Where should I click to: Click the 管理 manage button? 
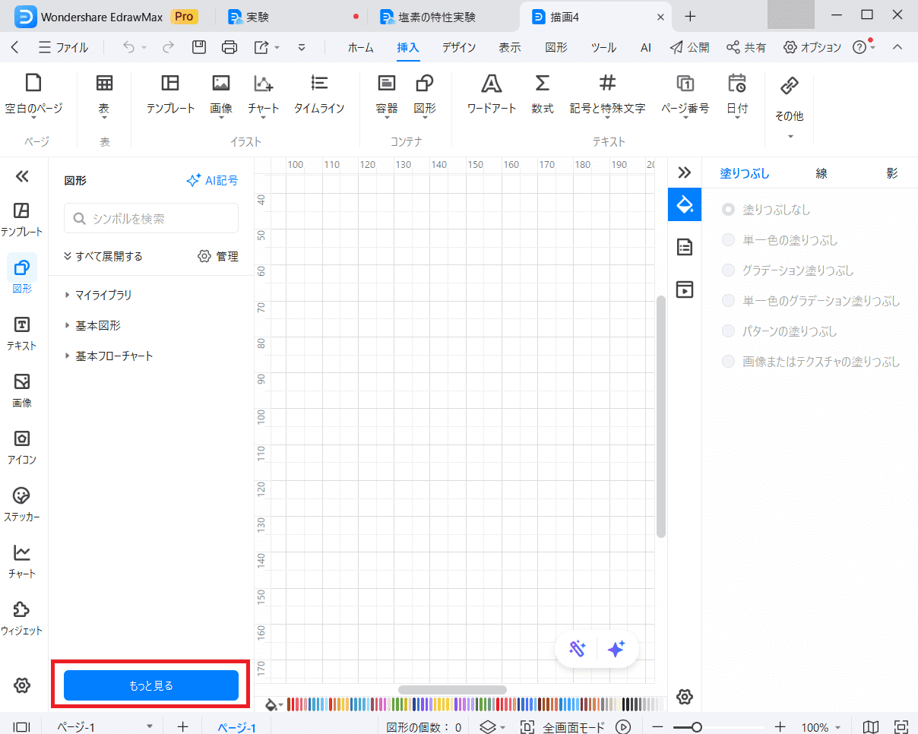pos(218,257)
